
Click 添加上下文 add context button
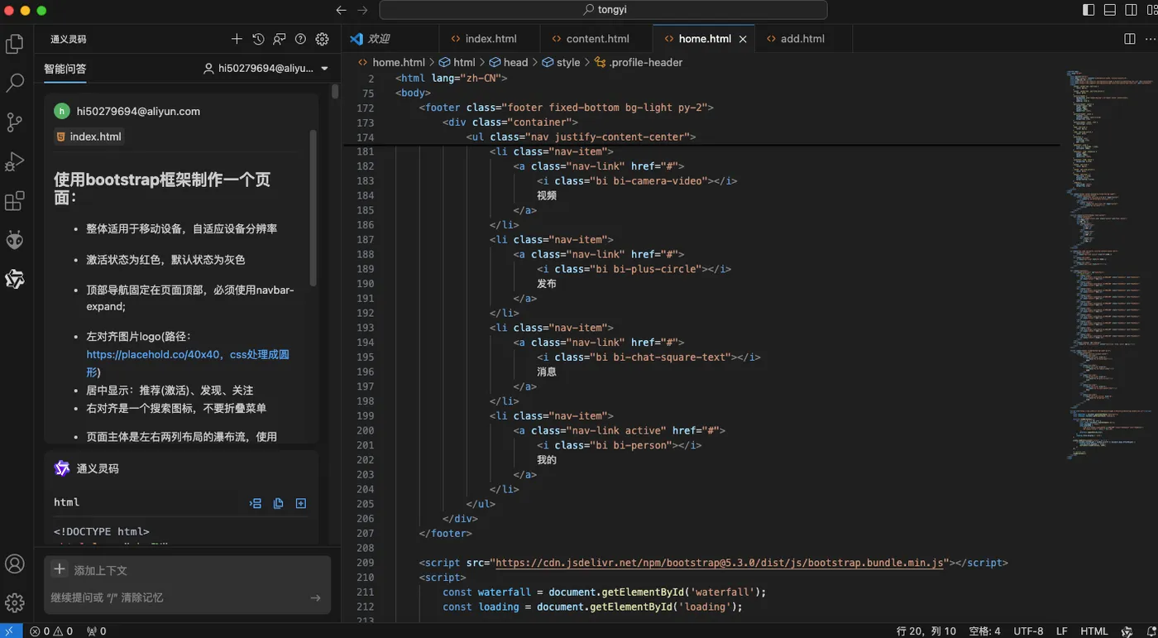pyautogui.click(x=89, y=570)
